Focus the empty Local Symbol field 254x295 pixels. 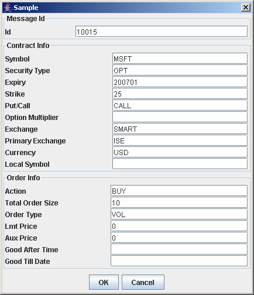[180, 164]
